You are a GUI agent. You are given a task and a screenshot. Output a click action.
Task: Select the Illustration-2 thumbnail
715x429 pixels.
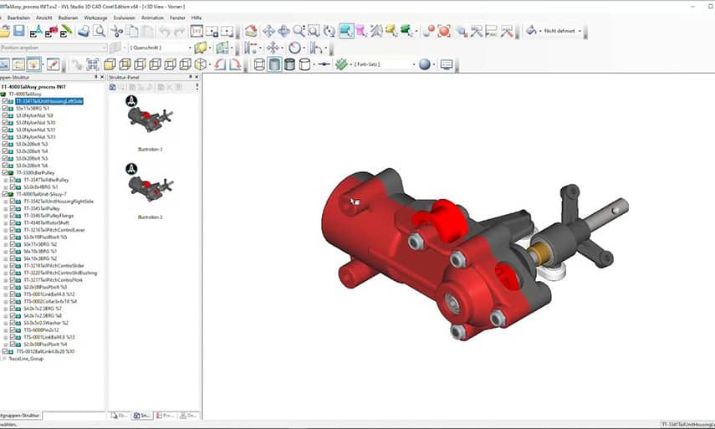[x=150, y=189]
